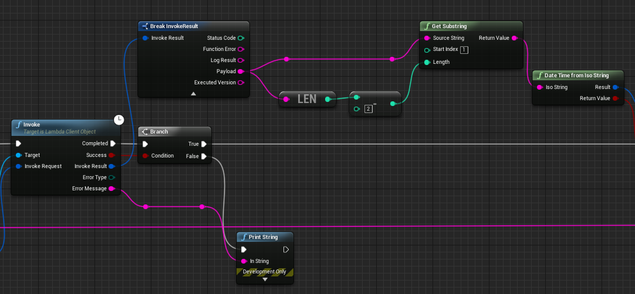Click the Print String In String pin
This screenshot has width=635, height=294.
coord(244,261)
